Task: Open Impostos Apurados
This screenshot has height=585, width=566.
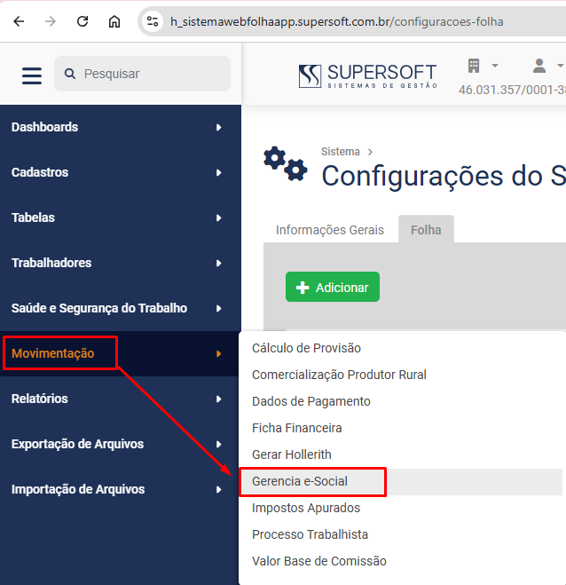Action: coord(306,508)
